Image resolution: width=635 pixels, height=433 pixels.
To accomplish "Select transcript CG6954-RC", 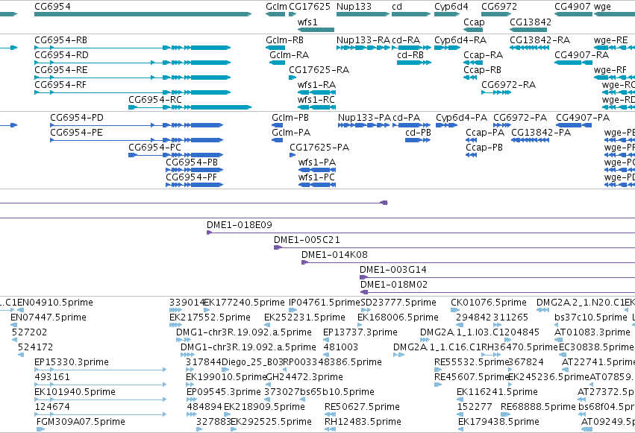I will [x=155, y=100].
